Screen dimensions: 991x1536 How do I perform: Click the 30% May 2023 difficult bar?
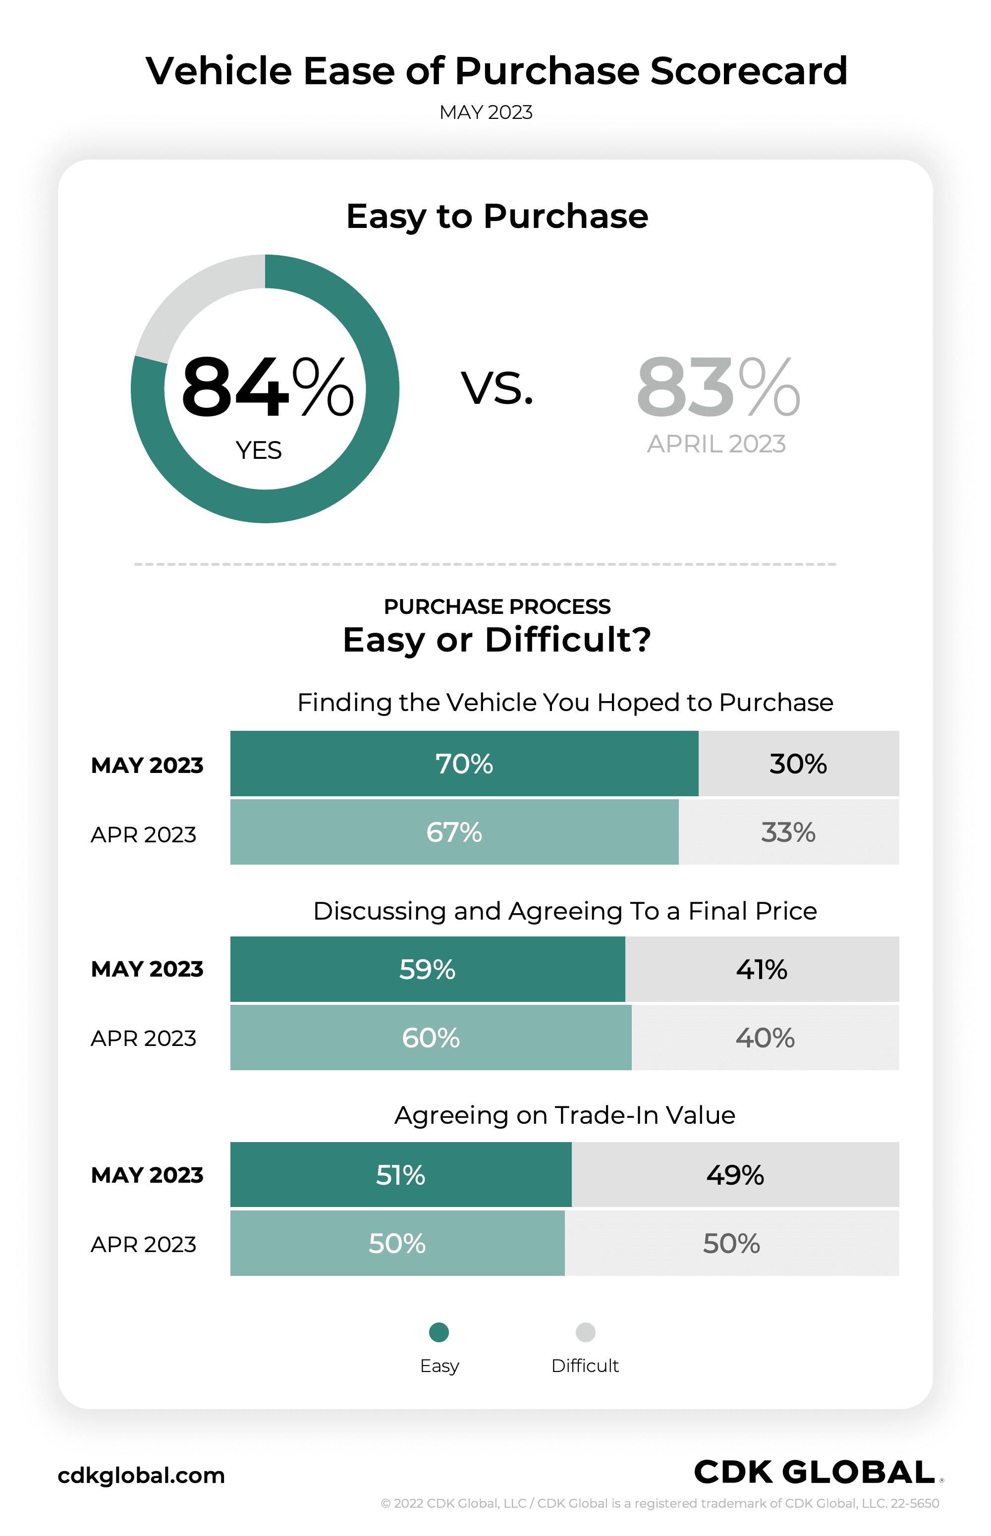click(798, 764)
